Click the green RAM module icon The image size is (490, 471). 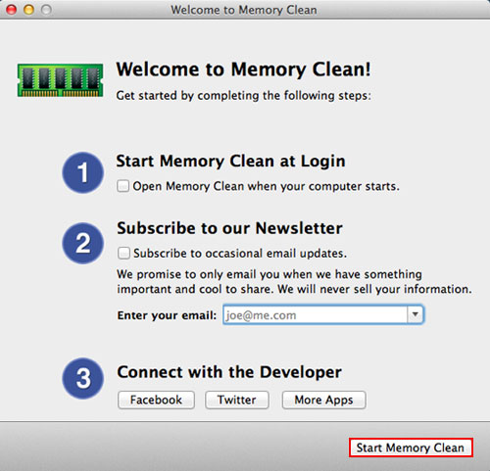[x=60, y=80]
